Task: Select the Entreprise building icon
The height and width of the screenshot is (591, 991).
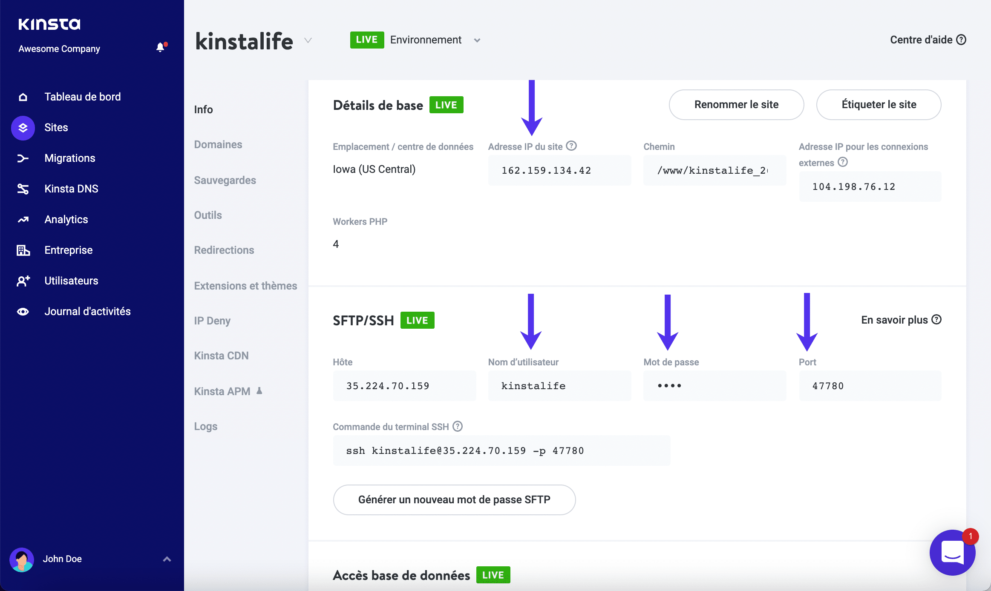Action: click(23, 250)
